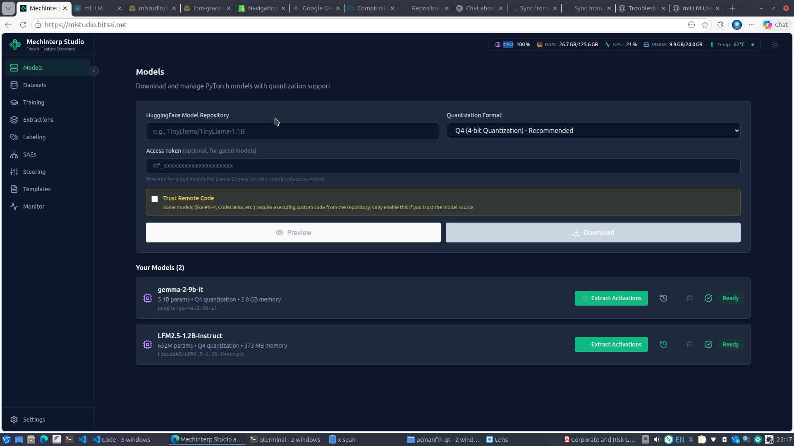
Task: Click the Download button
Action: click(593, 232)
